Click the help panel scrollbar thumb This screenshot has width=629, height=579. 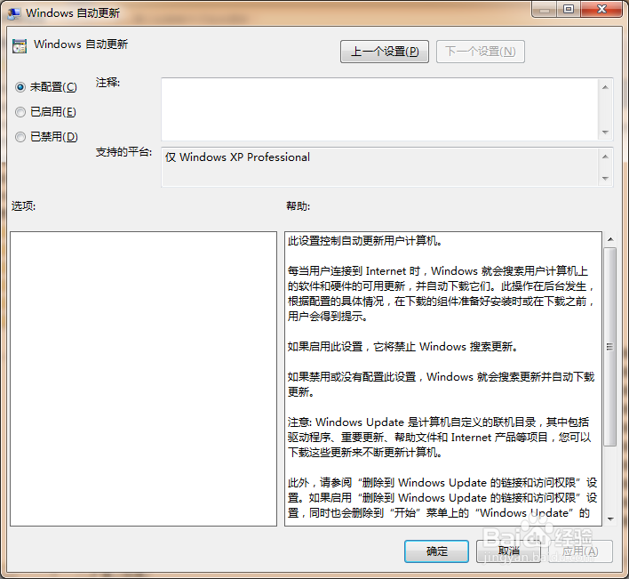610,347
